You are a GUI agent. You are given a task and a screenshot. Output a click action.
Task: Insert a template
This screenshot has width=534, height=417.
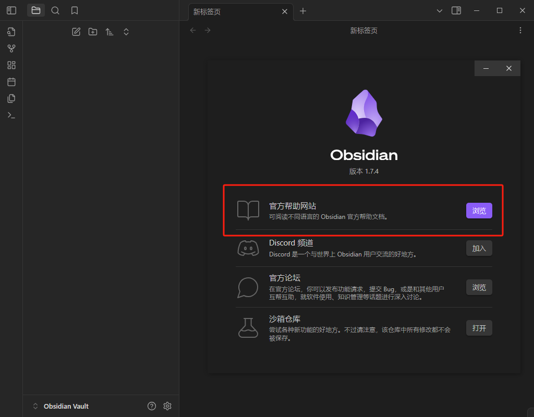click(x=11, y=98)
